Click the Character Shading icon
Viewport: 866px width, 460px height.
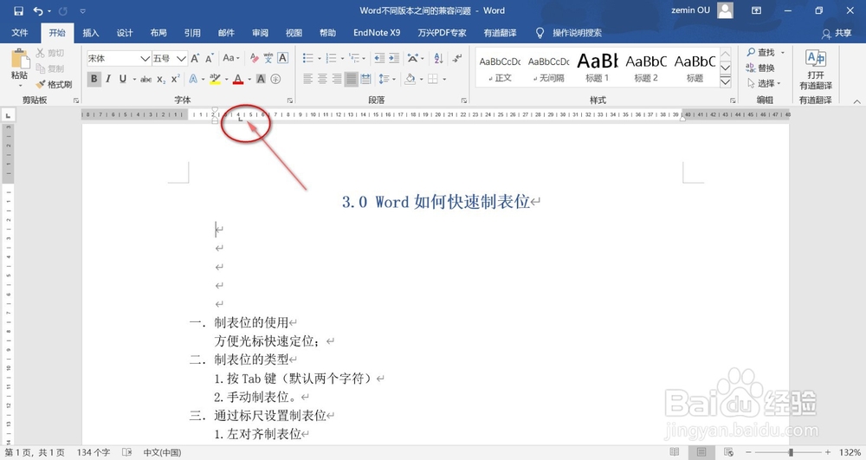262,80
